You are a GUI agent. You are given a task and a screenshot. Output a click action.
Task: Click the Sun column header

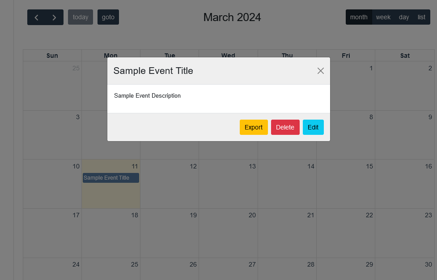[52, 56]
